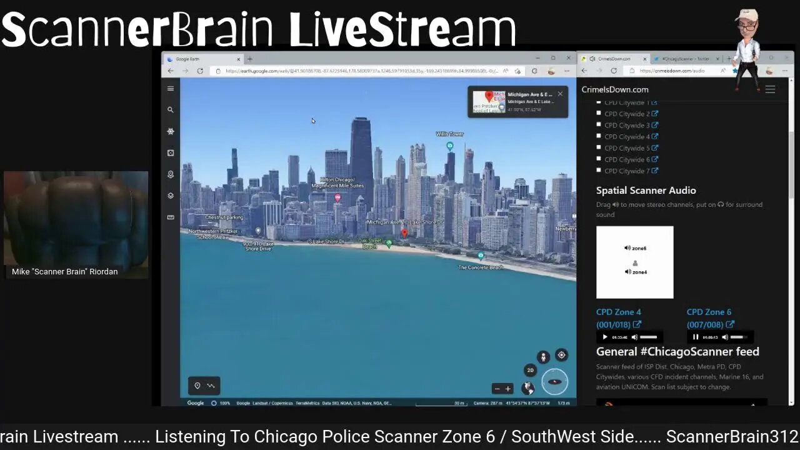Image resolution: width=800 pixels, height=450 pixels.
Task: Click the '900-910 Lake Shore Drive' label
Action: pos(258,246)
